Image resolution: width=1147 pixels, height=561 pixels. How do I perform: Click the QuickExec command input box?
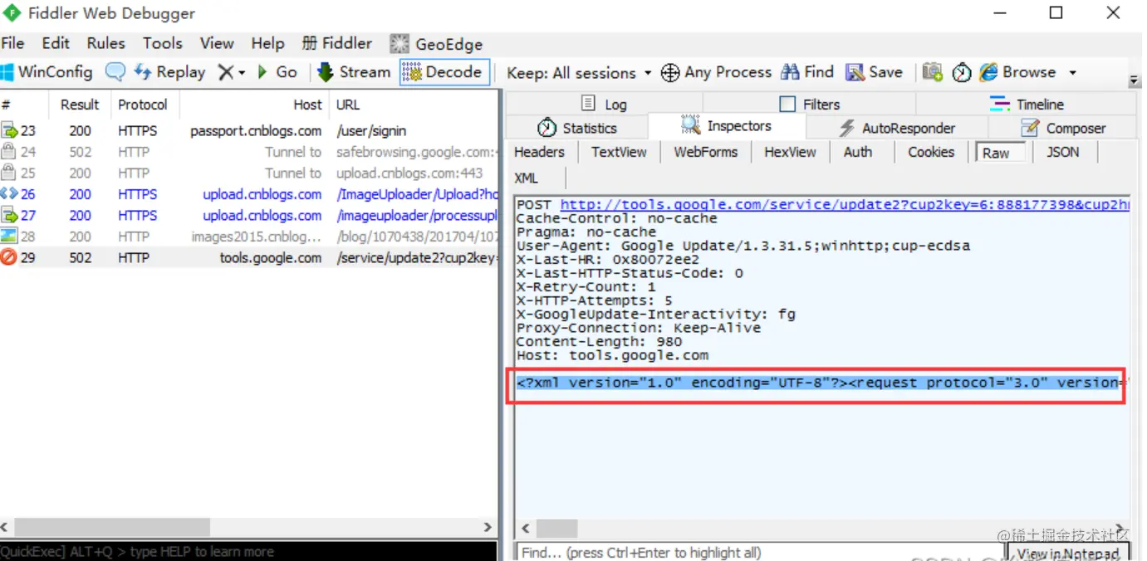pyautogui.click(x=248, y=552)
